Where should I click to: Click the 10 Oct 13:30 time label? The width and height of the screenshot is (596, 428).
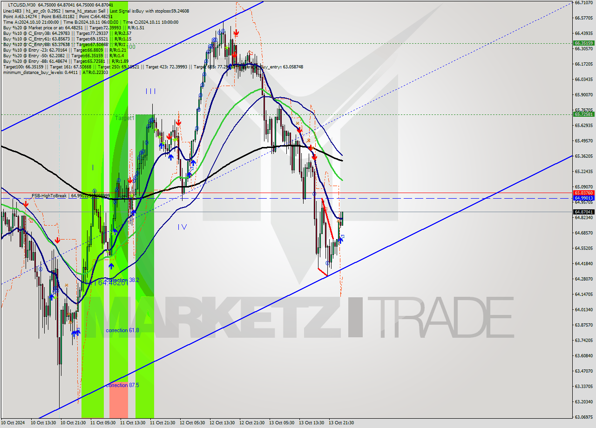coord(44,423)
